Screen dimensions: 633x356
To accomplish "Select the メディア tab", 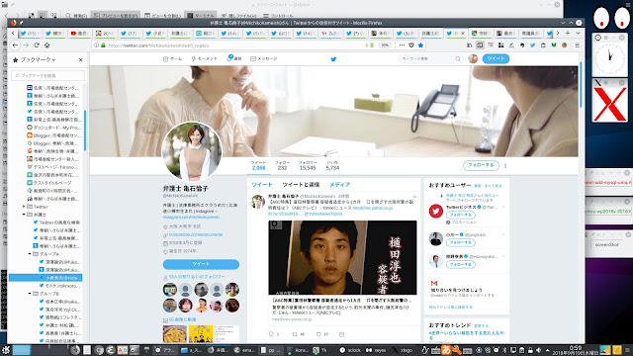I will [x=339, y=185].
